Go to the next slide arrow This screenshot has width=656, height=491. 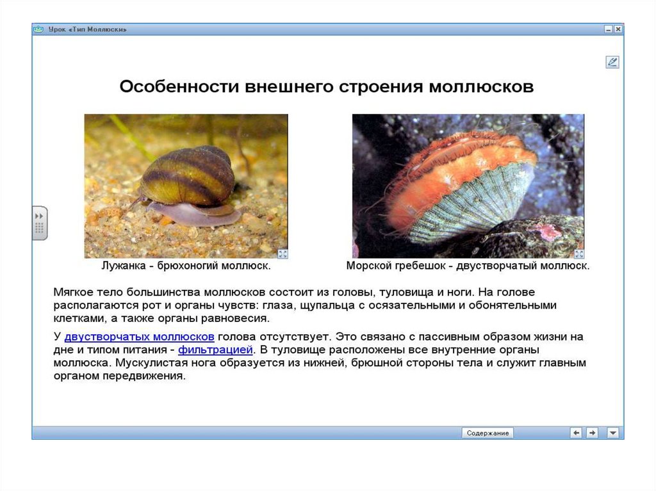[593, 433]
